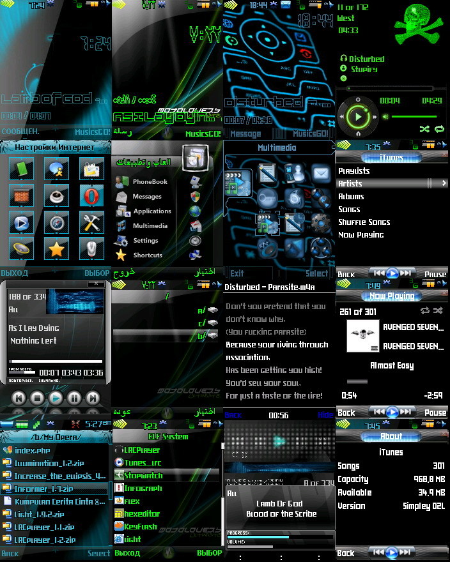Click the ВЫБОР softkey under the Russian icon grid
The height and width of the screenshot is (562, 450).
[x=97, y=273]
